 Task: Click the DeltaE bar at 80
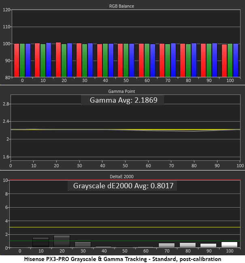coord(187,245)
